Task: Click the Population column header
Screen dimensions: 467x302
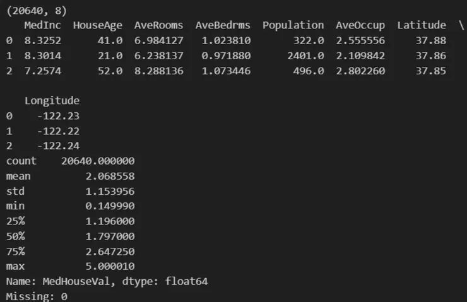Action: [x=293, y=25]
